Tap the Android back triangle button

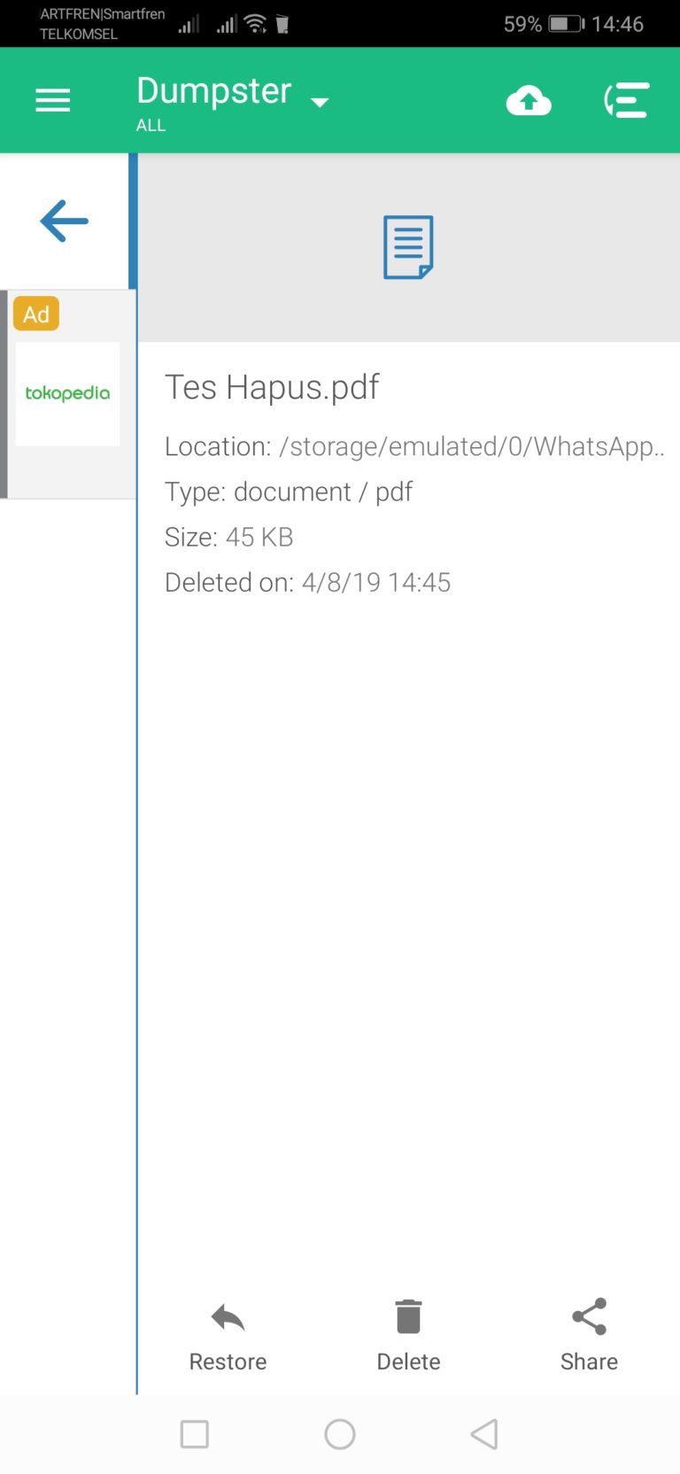484,1434
